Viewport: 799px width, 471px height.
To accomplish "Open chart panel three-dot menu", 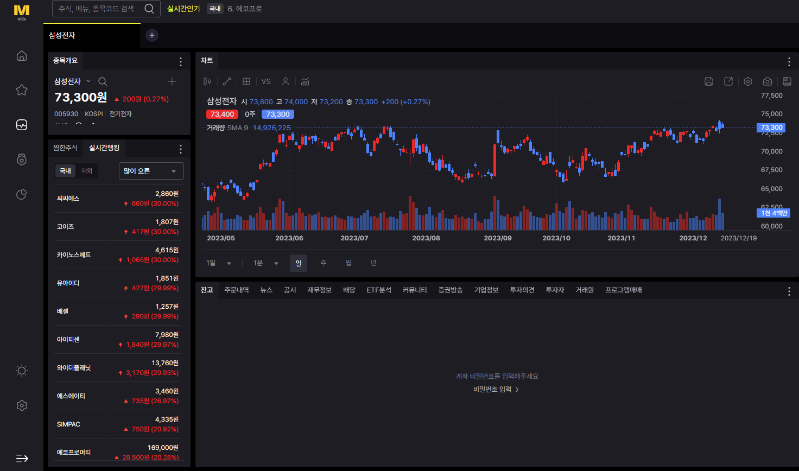I will pyautogui.click(x=789, y=62).
